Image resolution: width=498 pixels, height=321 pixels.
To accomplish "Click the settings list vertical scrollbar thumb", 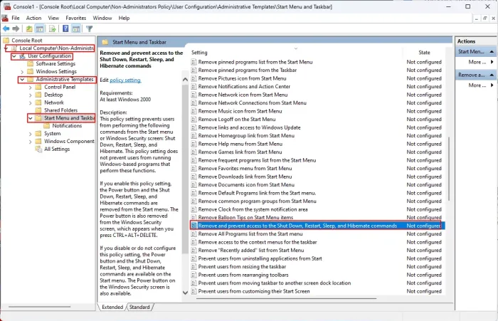I will (x=449, y=169).
